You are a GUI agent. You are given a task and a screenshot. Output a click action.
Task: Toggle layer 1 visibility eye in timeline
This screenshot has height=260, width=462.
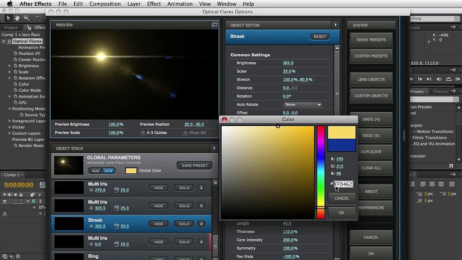[5, 201]
